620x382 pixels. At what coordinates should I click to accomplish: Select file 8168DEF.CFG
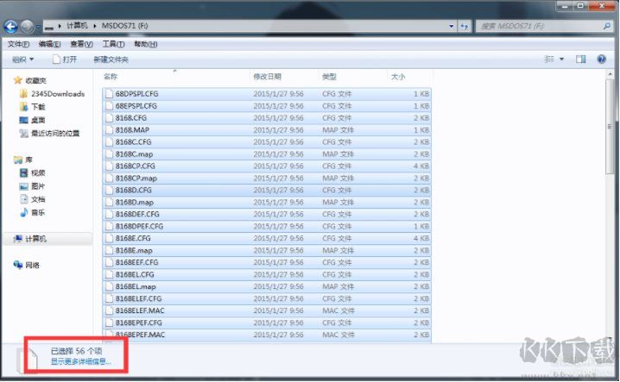[267, 215]
